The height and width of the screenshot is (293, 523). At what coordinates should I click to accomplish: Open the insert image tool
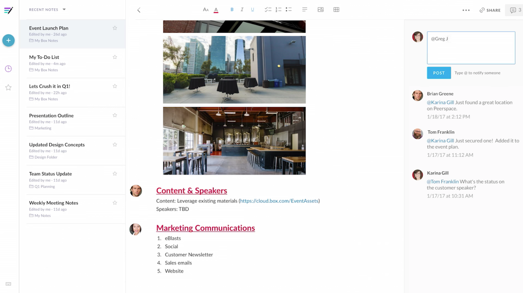tap(320, 10)
